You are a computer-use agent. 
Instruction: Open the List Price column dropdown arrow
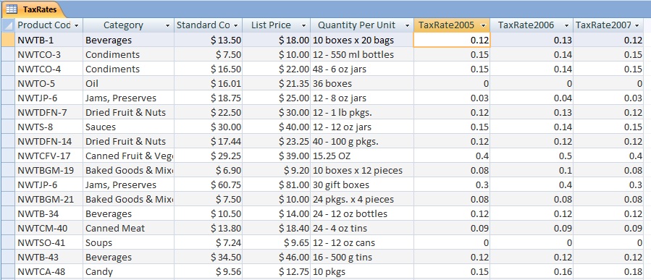(304, 26)
